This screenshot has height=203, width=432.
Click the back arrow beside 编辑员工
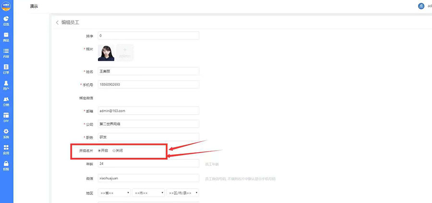click(x=58, y=23)
